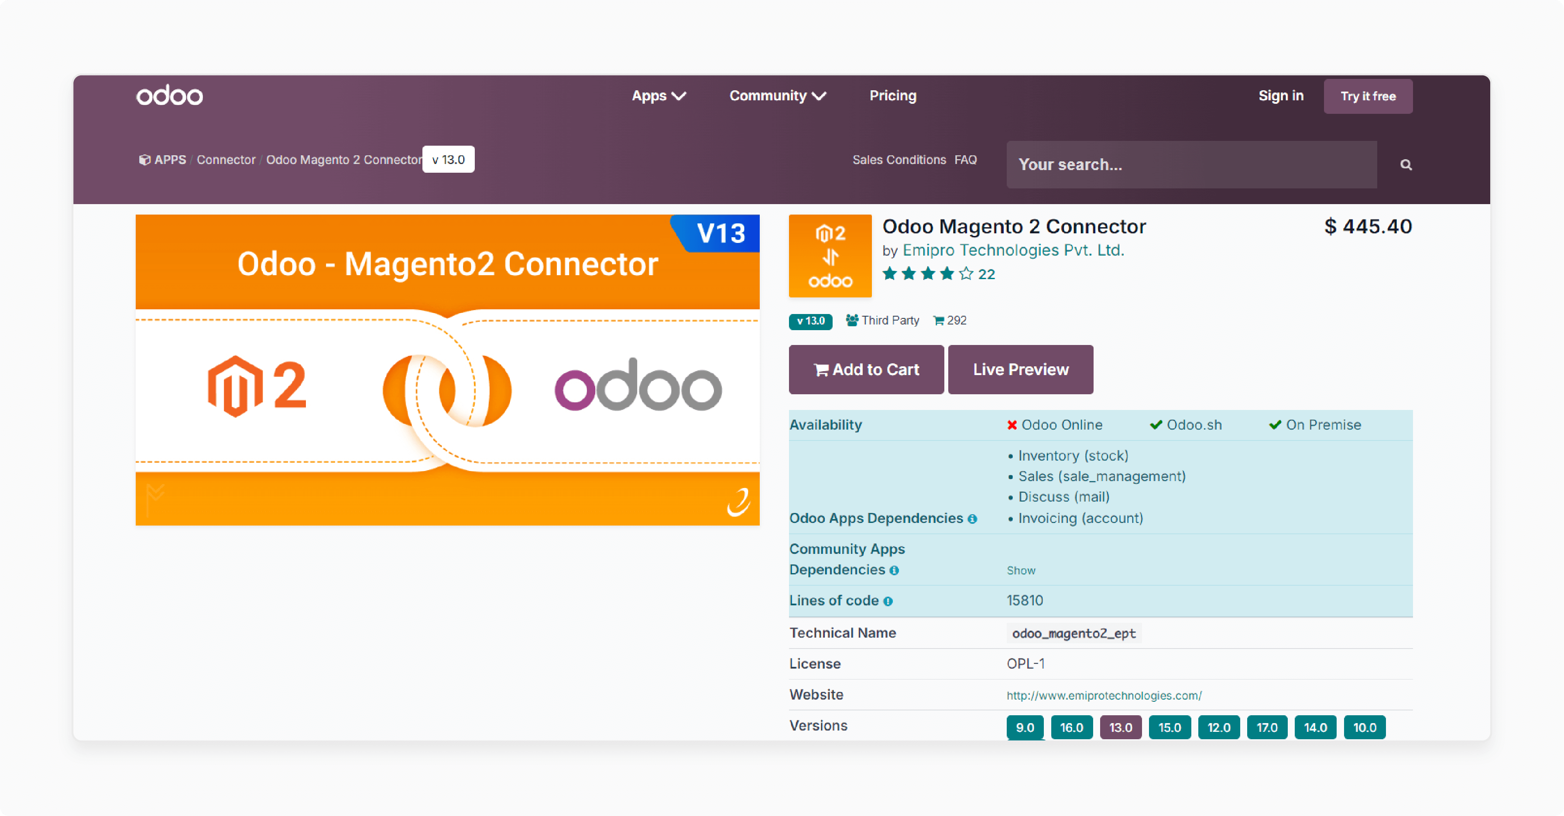Click info icon beside Community Apps Dependencies

[894, 570]
